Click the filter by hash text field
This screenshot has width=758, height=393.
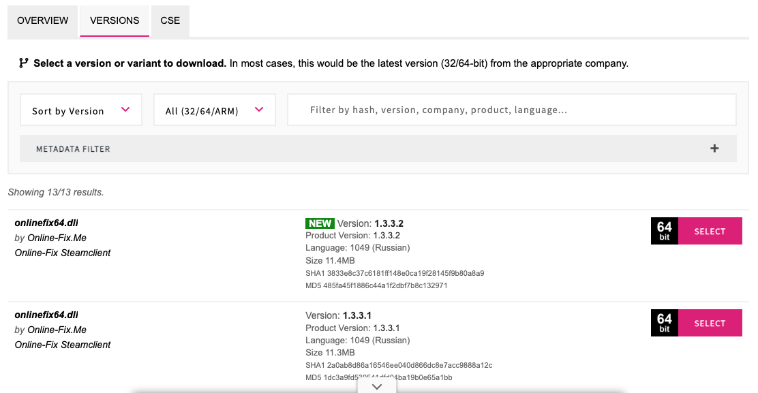pos(511,110)
